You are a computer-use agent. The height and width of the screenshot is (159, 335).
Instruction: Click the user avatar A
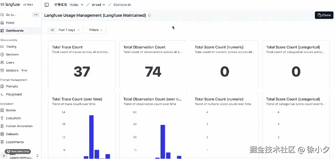click(4, 156)
